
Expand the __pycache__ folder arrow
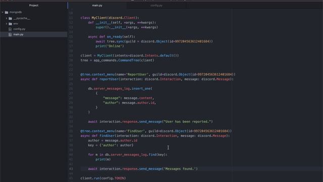click(7, 18)
